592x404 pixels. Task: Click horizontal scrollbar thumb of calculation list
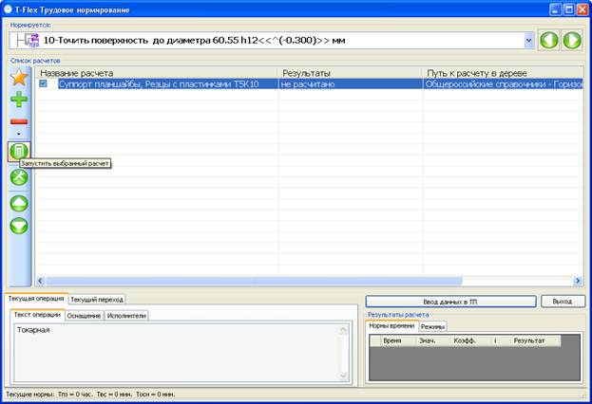254,281
